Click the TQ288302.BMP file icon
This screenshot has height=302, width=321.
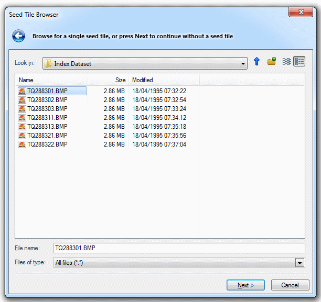click(x=22, y=100)
